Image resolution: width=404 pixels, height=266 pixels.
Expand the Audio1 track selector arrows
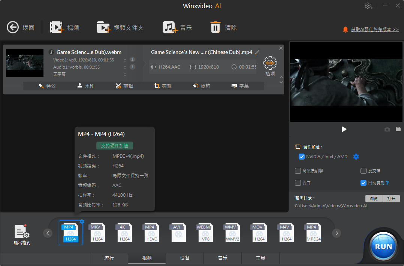point(125,67)
